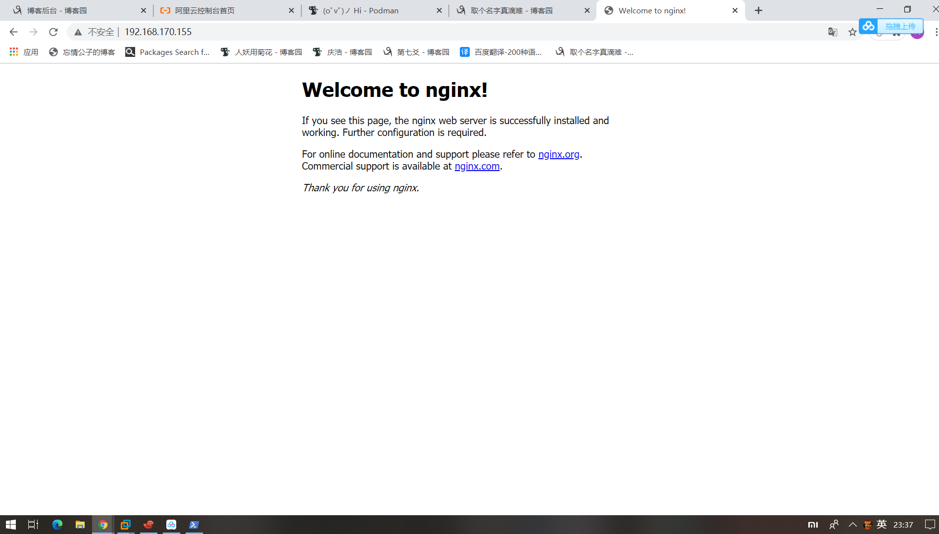The image size is (939, 534).
Task: Close the 阿里云控制台首页 tab
Action: click(291, 10)
